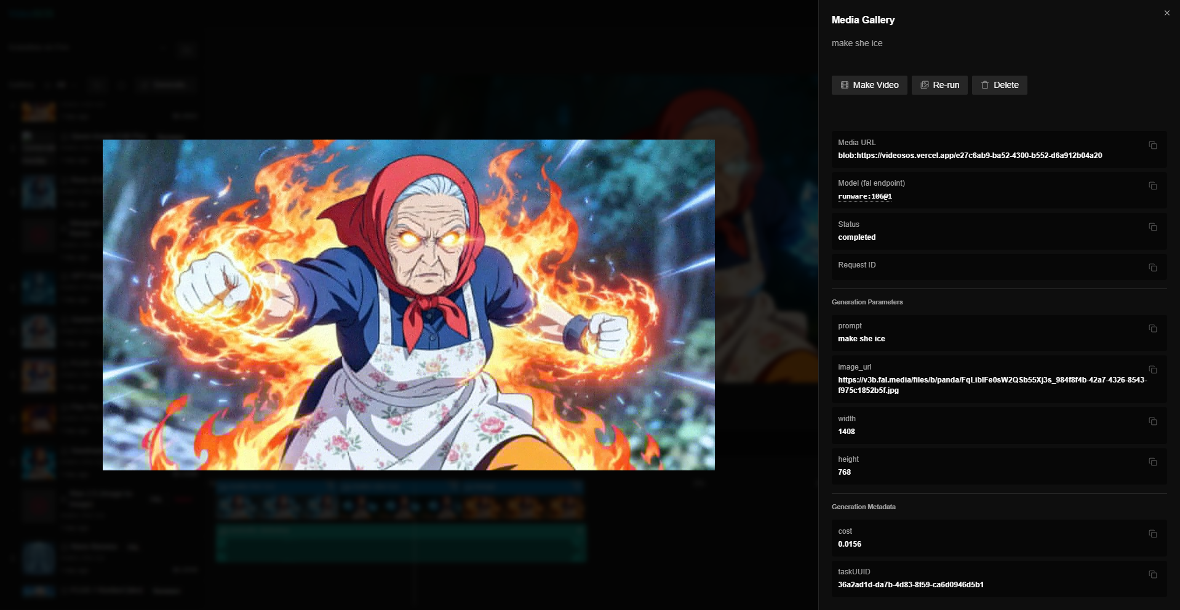Copy the Model fal endpoint value
Screen dimensions: 1180x610
(x=1152, y=186)
